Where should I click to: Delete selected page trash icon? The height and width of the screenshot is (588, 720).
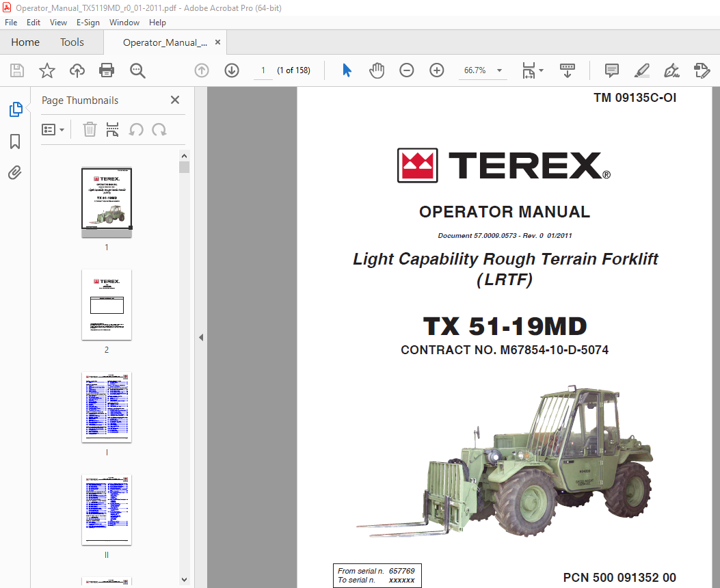90,129
